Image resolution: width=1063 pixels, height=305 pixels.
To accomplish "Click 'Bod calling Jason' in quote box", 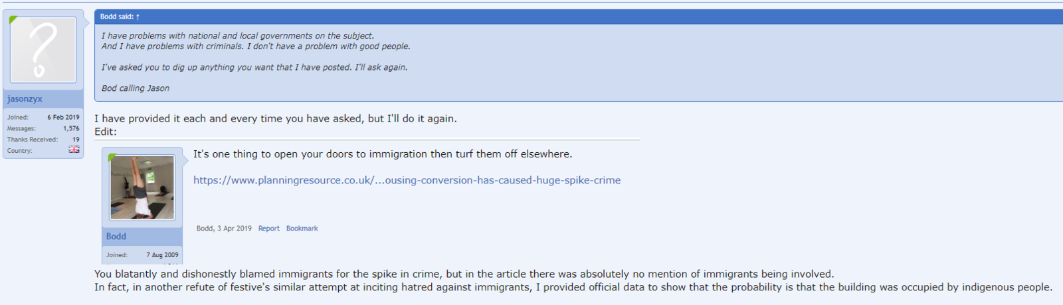I will (136, 88).
